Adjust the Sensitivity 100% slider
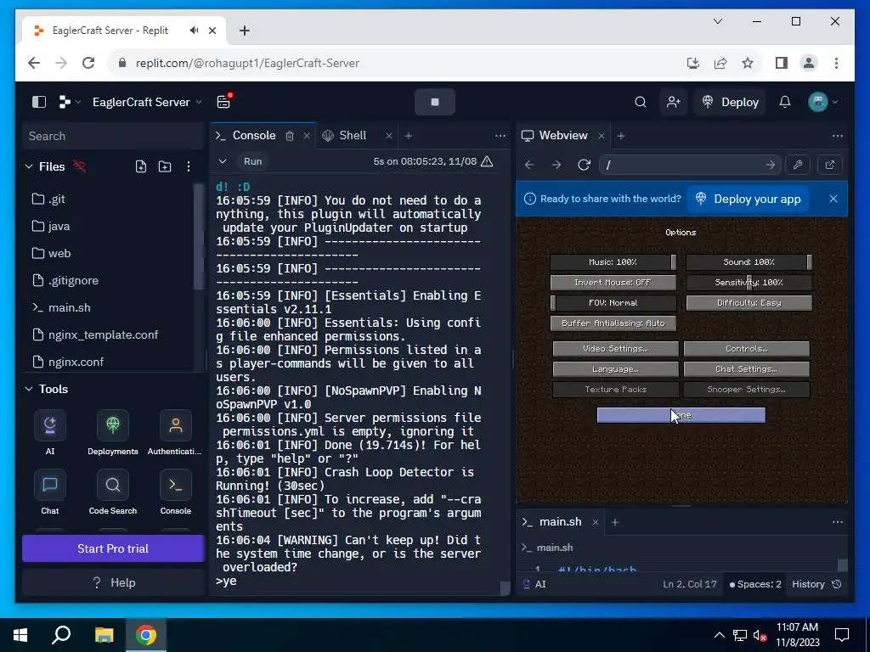 [749, 282]
